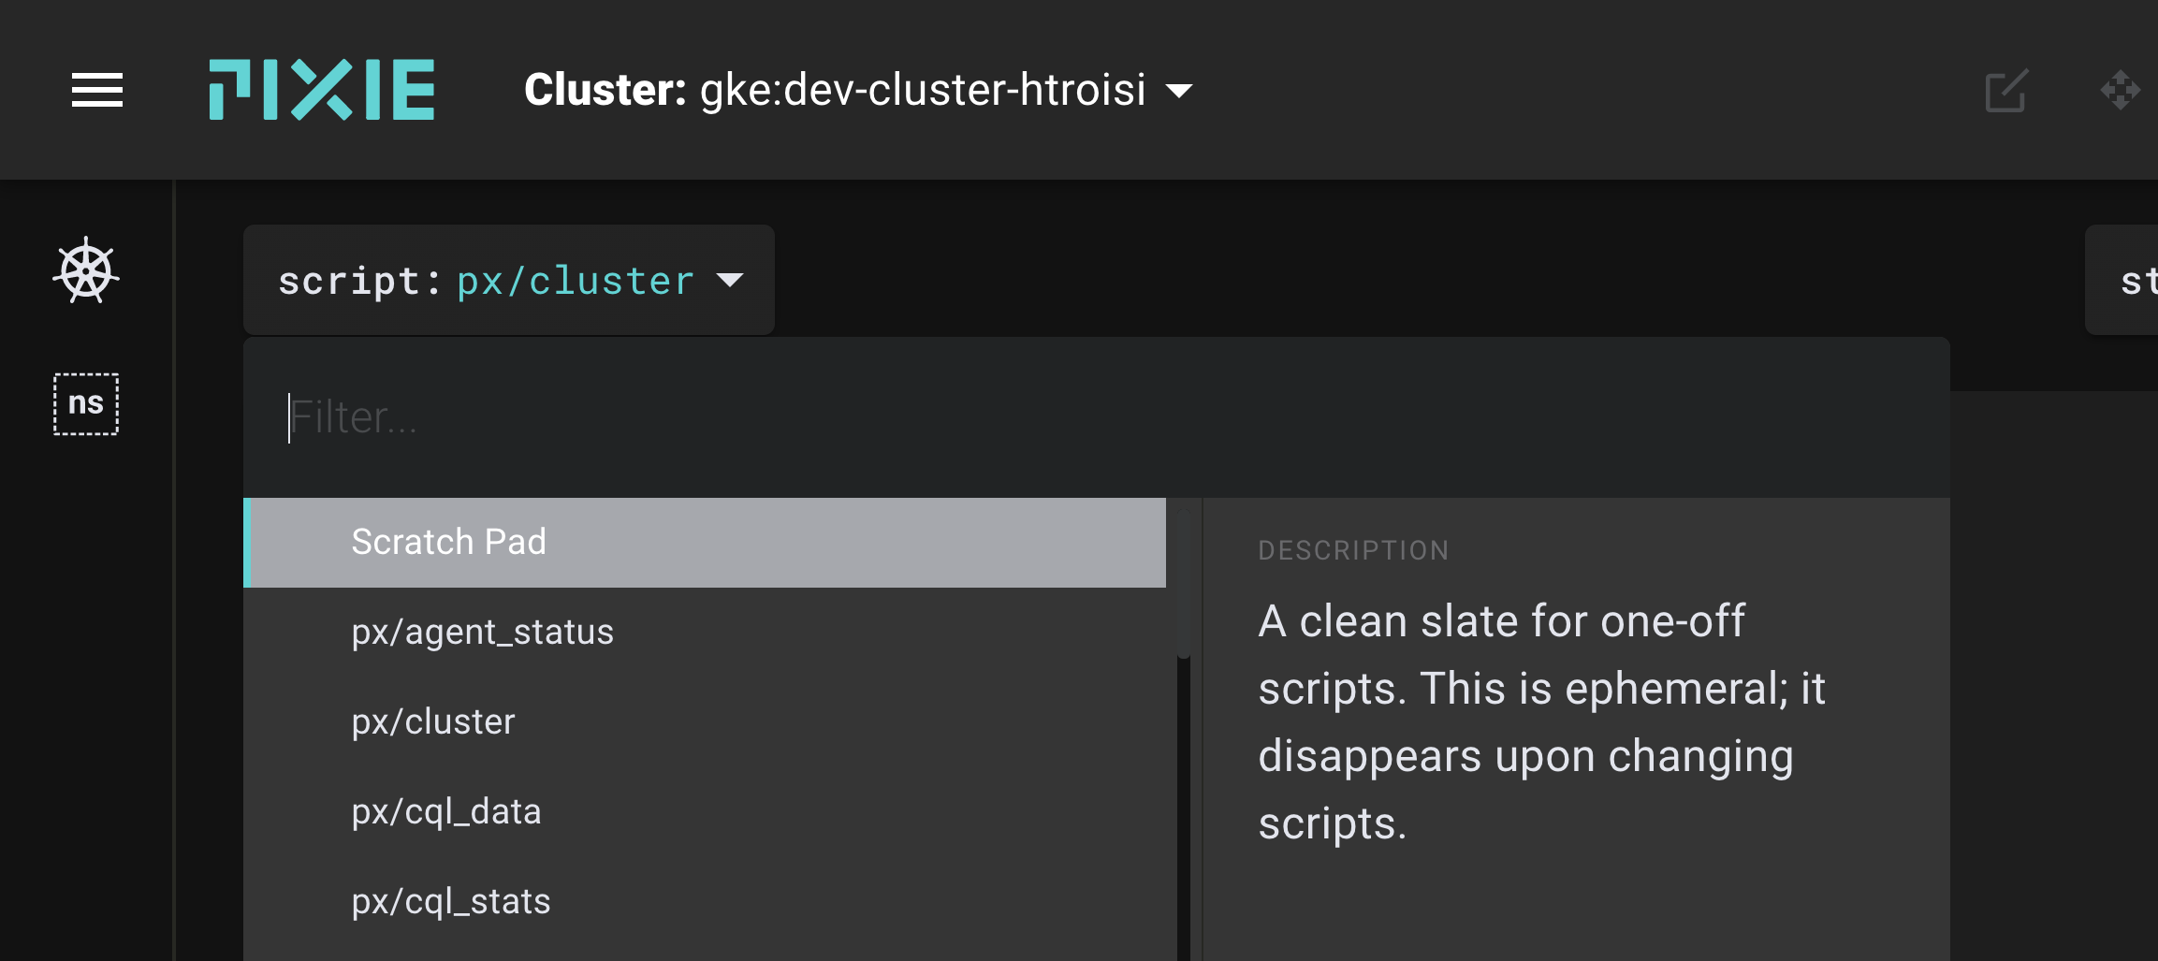Open the hamburger navigation menu
2158x961 pixels.
(x=97, y=90)
